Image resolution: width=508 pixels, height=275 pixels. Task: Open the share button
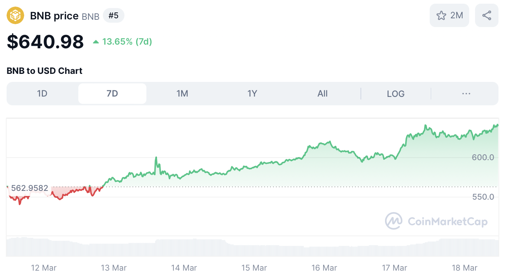(487, 15)
